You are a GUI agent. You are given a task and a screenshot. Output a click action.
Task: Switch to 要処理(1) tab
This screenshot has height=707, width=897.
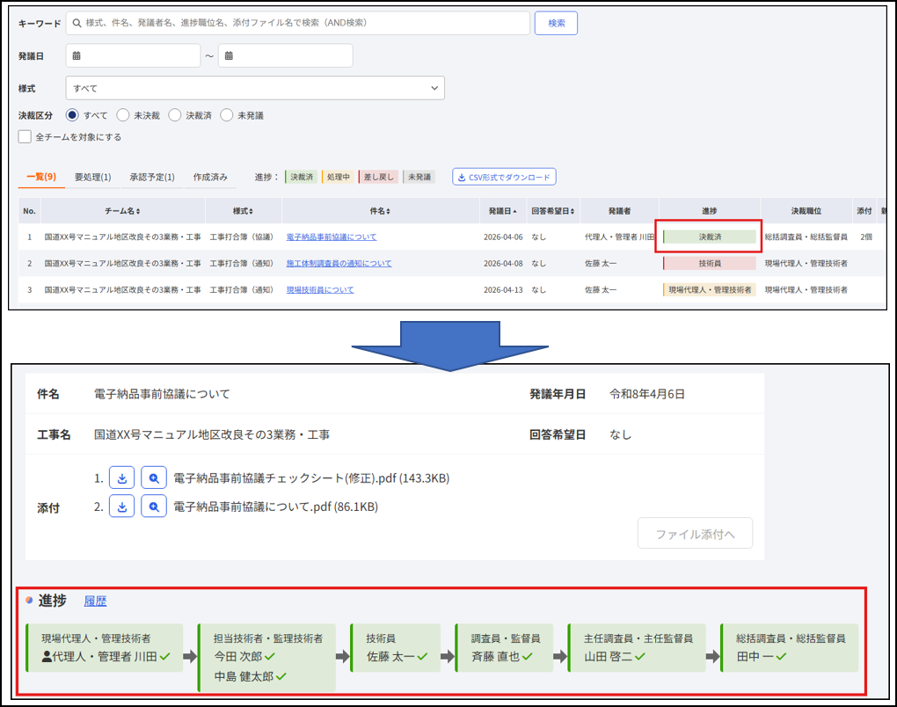92,177
